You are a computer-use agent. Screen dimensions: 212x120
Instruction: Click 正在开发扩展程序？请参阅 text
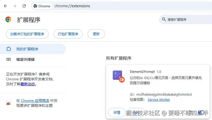(x=28, y=74)
